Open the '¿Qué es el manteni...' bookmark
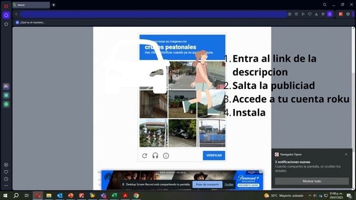 coord(30,22)
